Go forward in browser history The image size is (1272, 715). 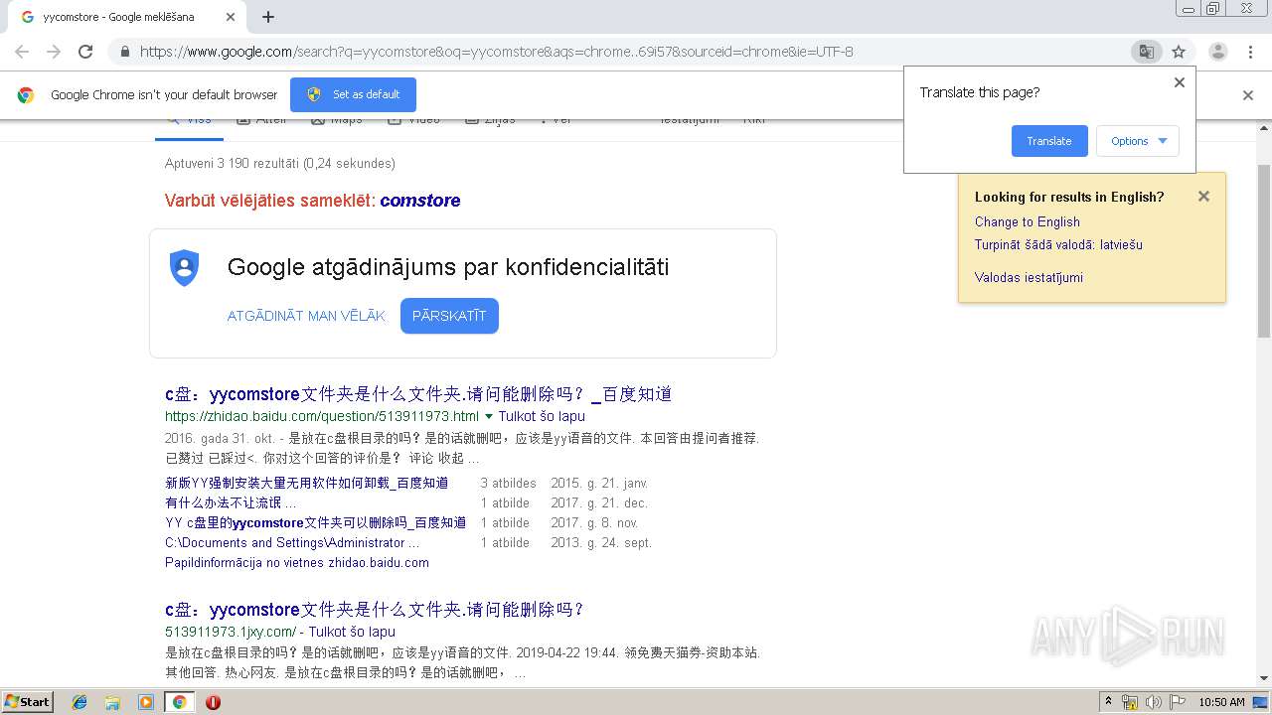[x=54, y=52]
